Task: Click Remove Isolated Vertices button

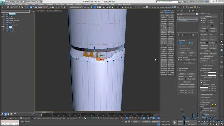Action: pos(187,84)
